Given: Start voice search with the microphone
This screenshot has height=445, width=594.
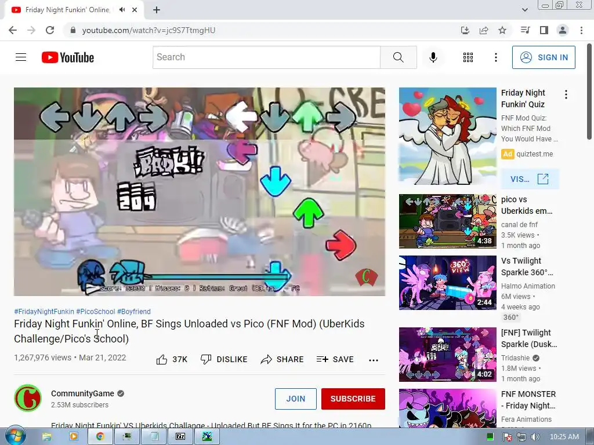Looking at the screenshot, I should click(433, 57).
